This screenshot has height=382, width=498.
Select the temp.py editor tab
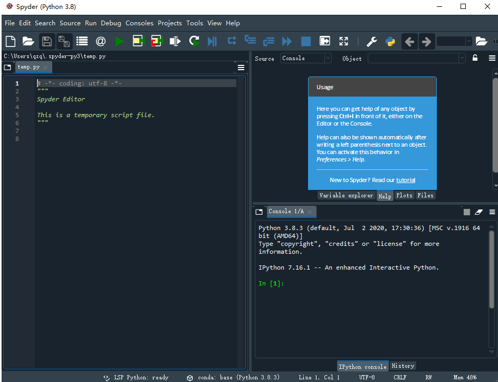pos(28,67)
